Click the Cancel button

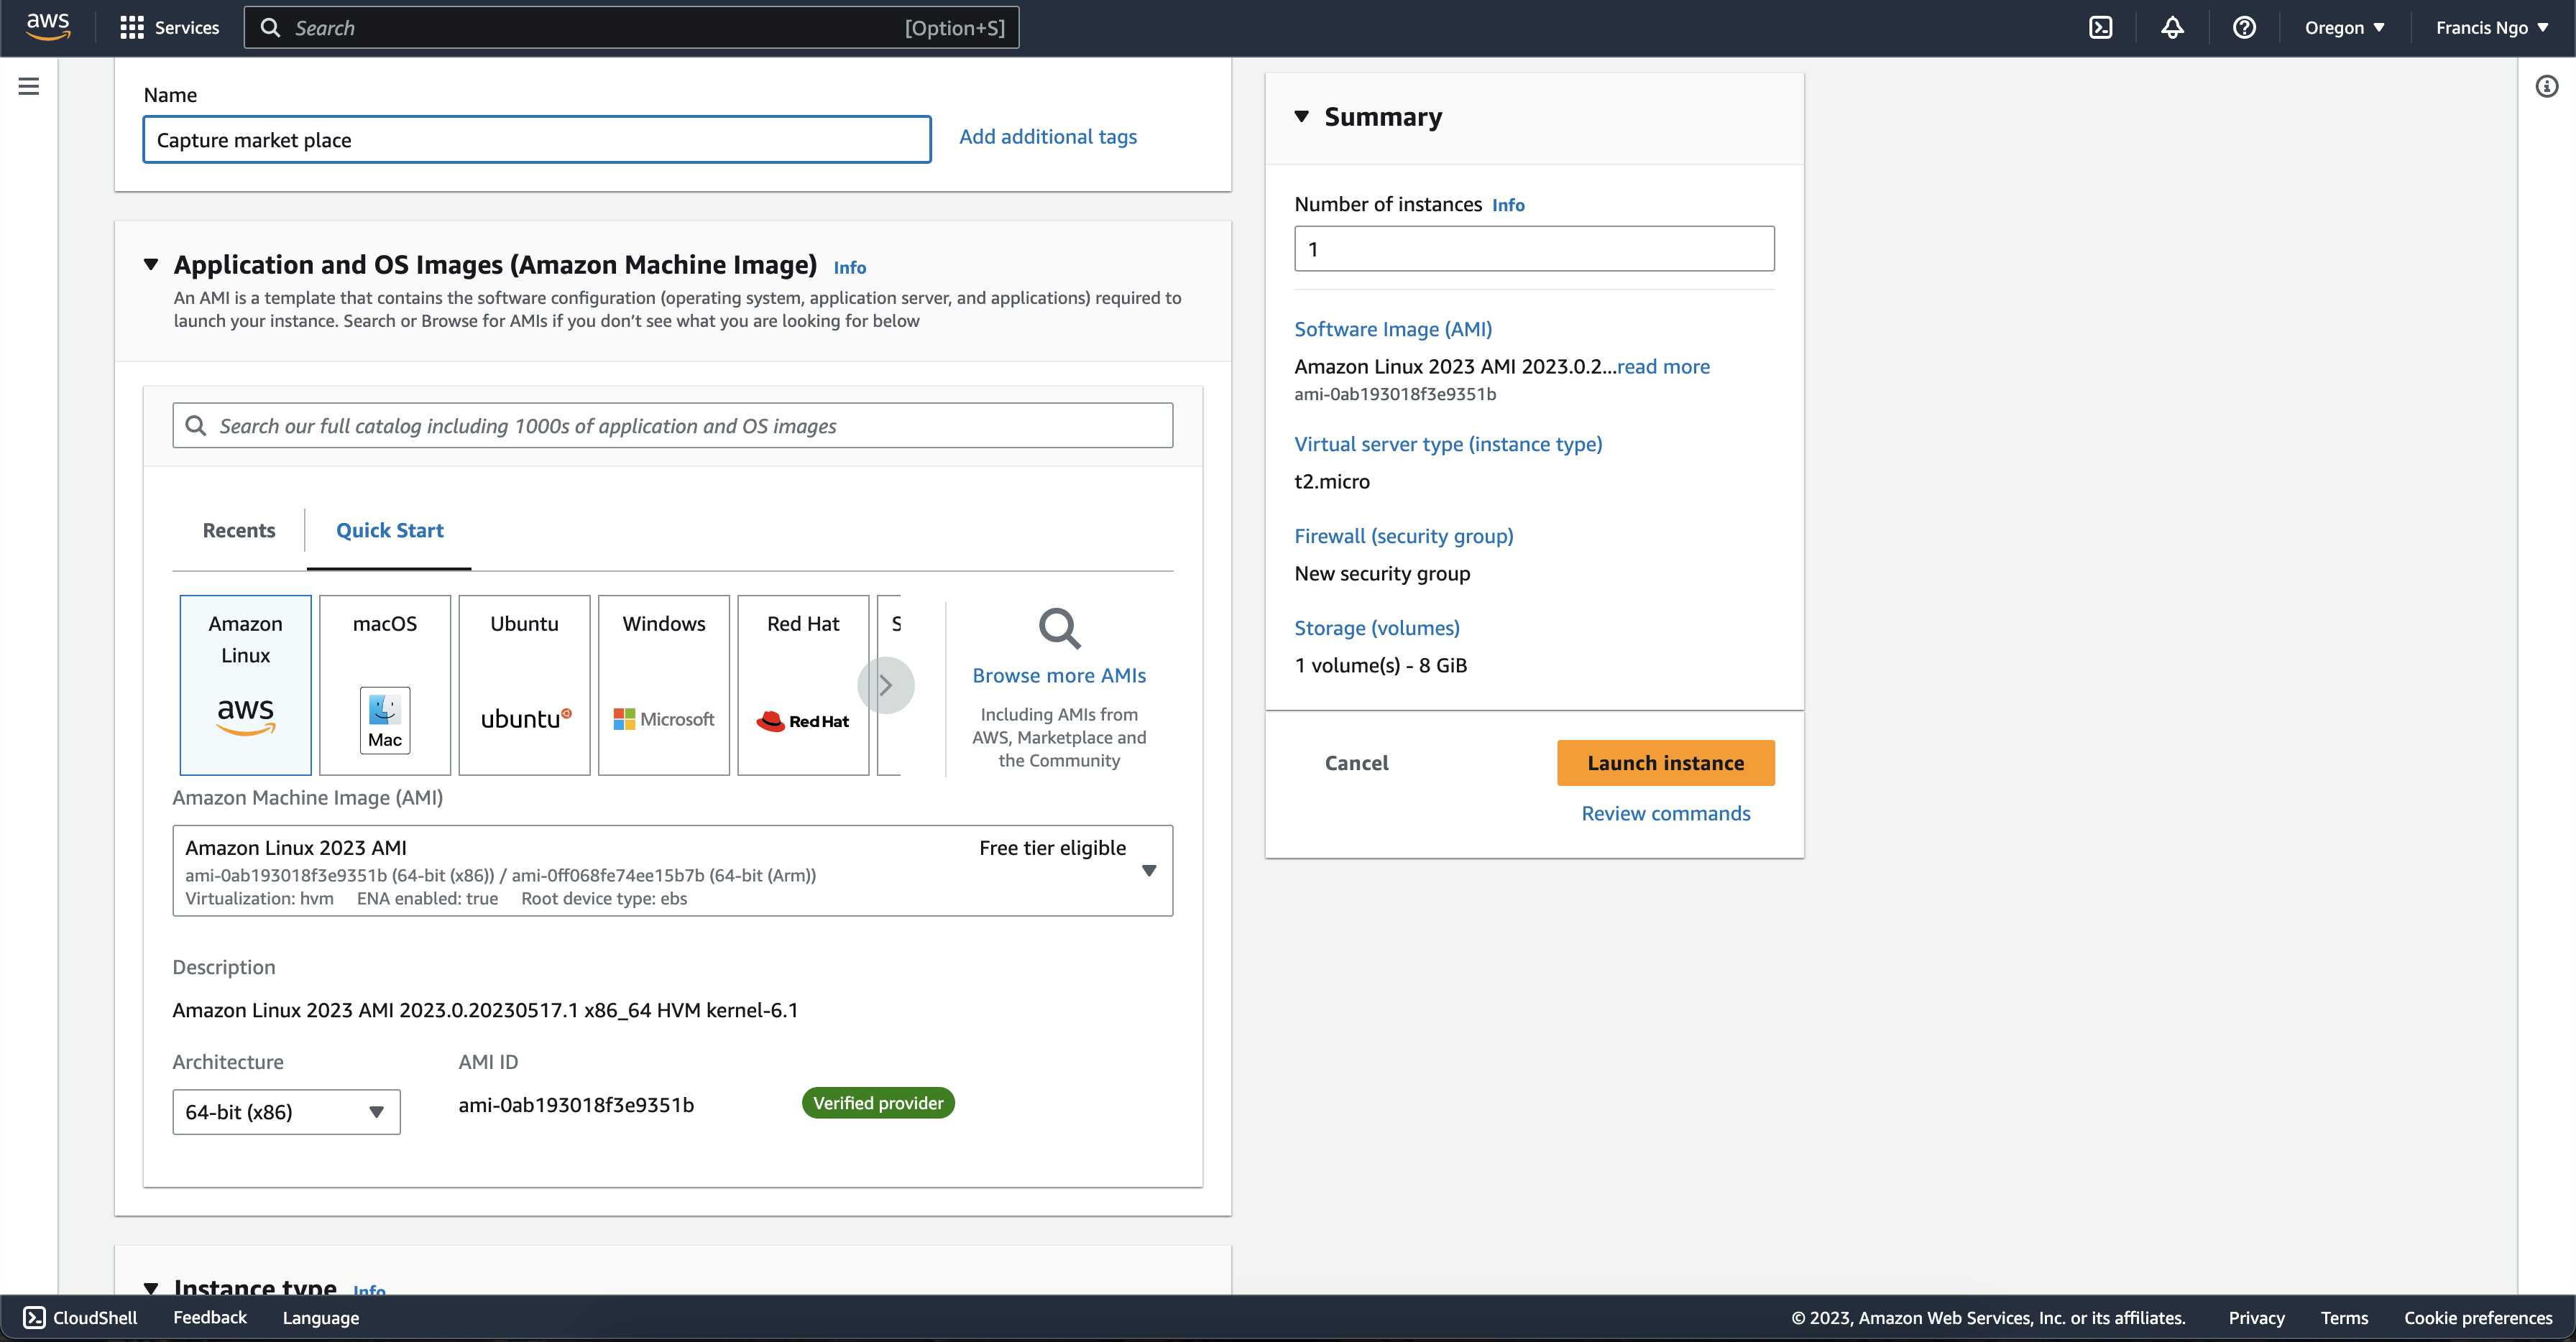[x=1356, y=764]
